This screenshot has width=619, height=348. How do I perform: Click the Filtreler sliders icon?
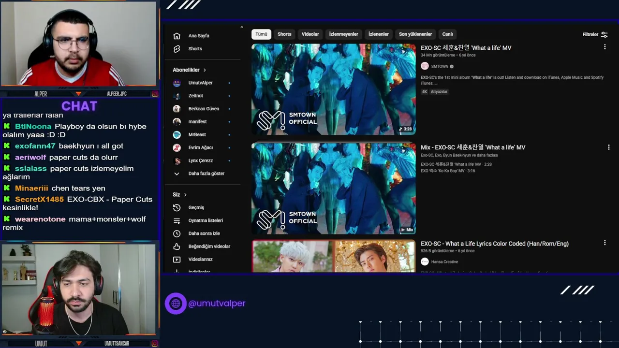tap(604, 34)
